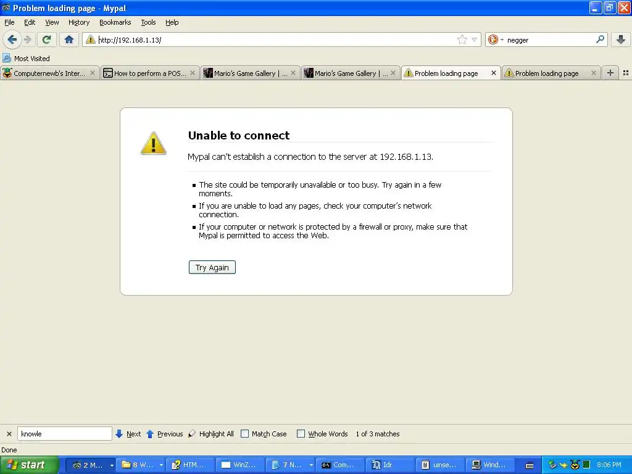Open the uinse... notepad taskbar item
The width and height of the screenshot is (632, 474).
[x=439, y=465]
